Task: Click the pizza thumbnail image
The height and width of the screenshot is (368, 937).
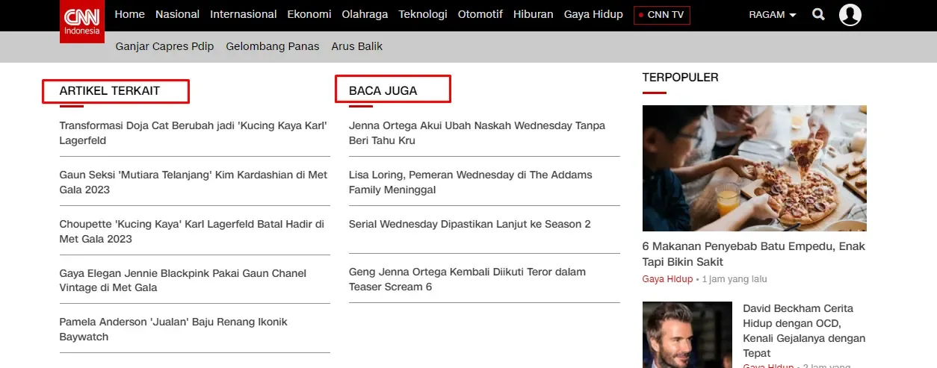Action: [755, 168]
